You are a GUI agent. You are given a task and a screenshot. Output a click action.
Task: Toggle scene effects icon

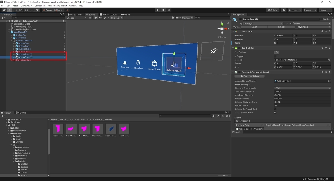pyautogui.click(x=105, y=18)
